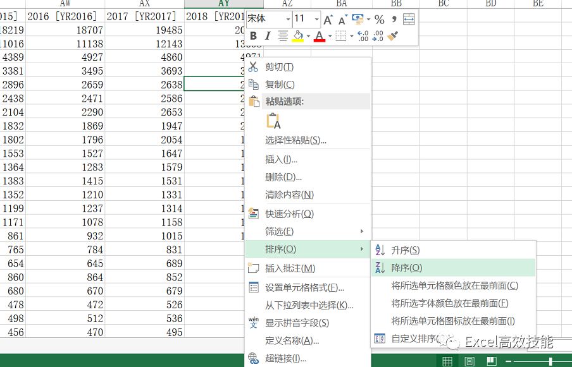The image size is (572, 367).
Task: Increase font size icon
Action: pos(328,20)
